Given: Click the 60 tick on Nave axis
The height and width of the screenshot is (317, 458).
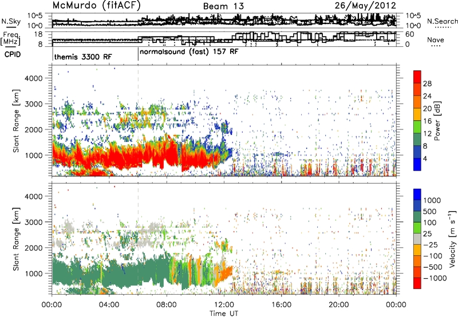Looking at the screenshot, I should (410, 34).
